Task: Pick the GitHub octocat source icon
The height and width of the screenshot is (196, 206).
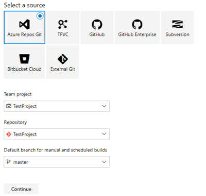Action: [97, 24]
